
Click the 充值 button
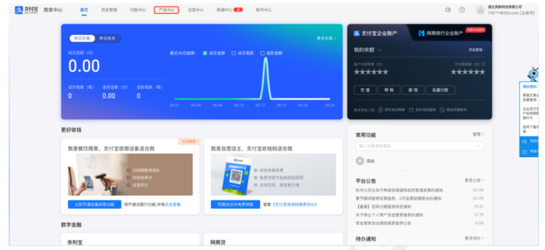[x=365, y=90]
